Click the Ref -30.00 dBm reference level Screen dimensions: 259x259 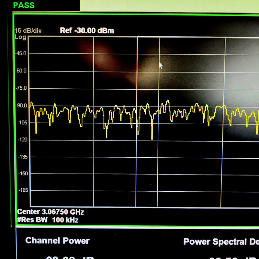87,30
